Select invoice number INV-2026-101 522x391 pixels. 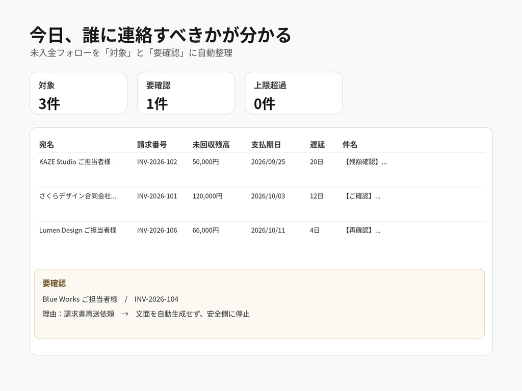(157, 196)
